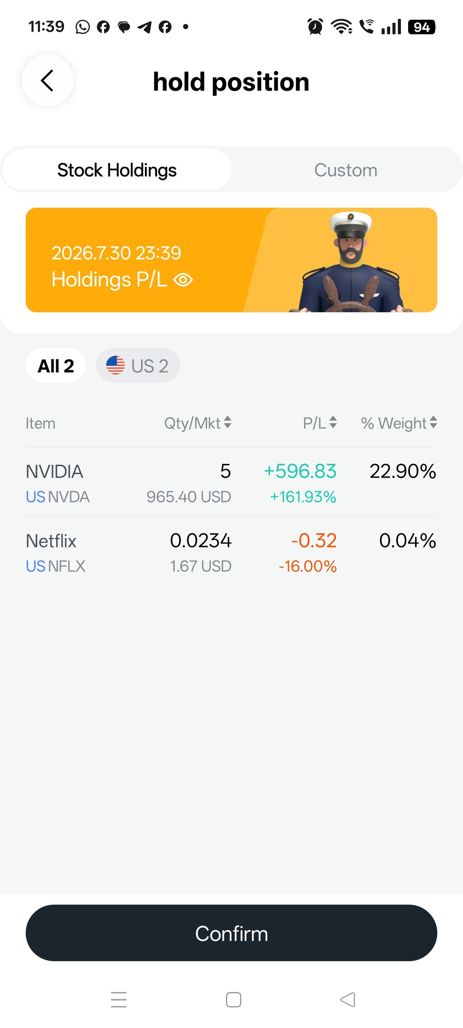Sort by % Weight column arrows

[433, 422]
